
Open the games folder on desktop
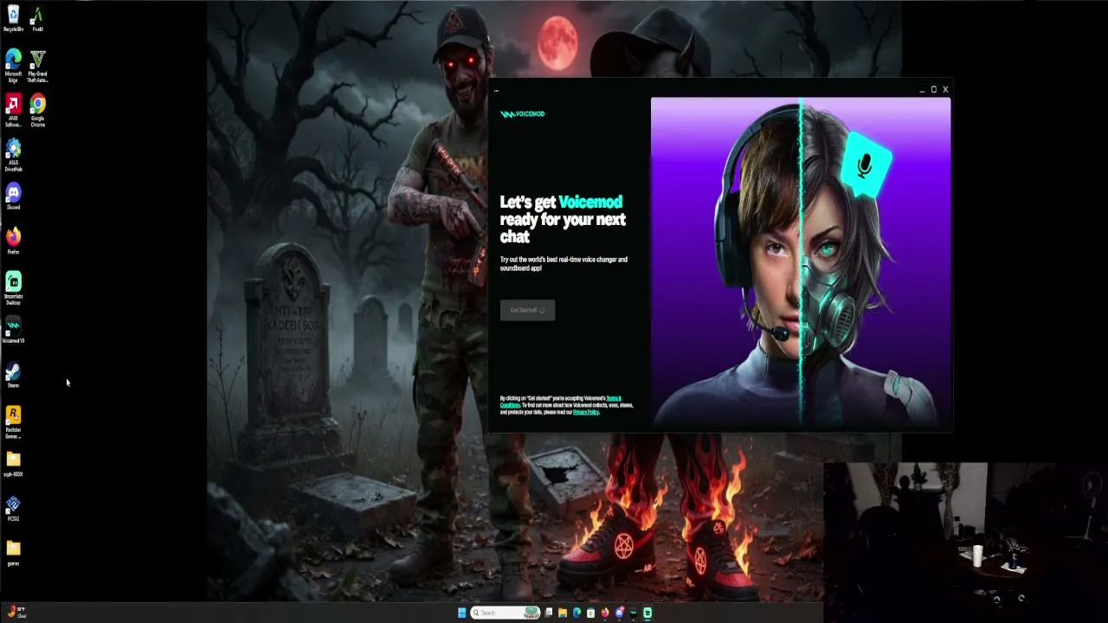pyautogui.click(x=13, y=554)
